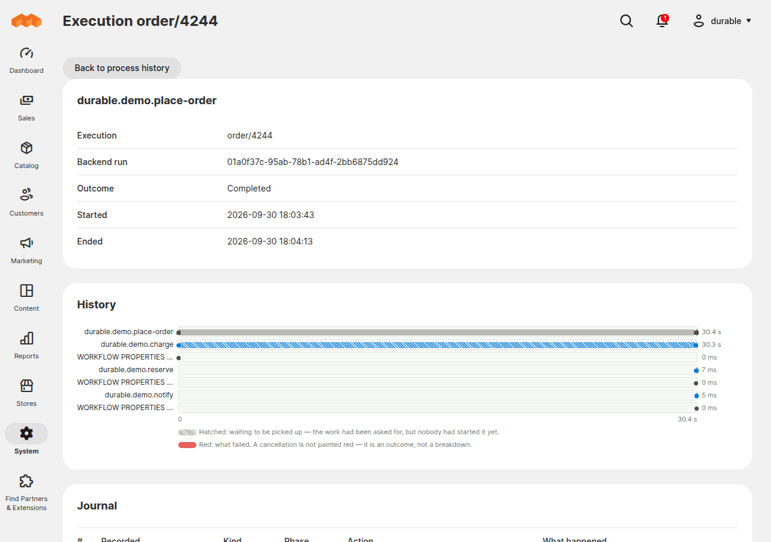Screen dimensions: 771x542
Task: Open the Customers menu
Action: click(x=27, y=203)
